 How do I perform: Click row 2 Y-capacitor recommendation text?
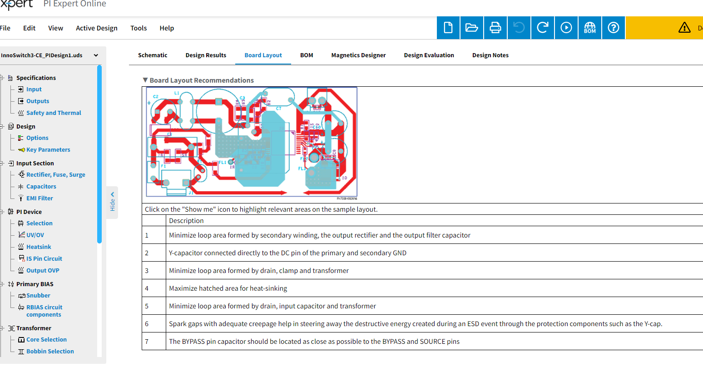(x=287, y=253)
